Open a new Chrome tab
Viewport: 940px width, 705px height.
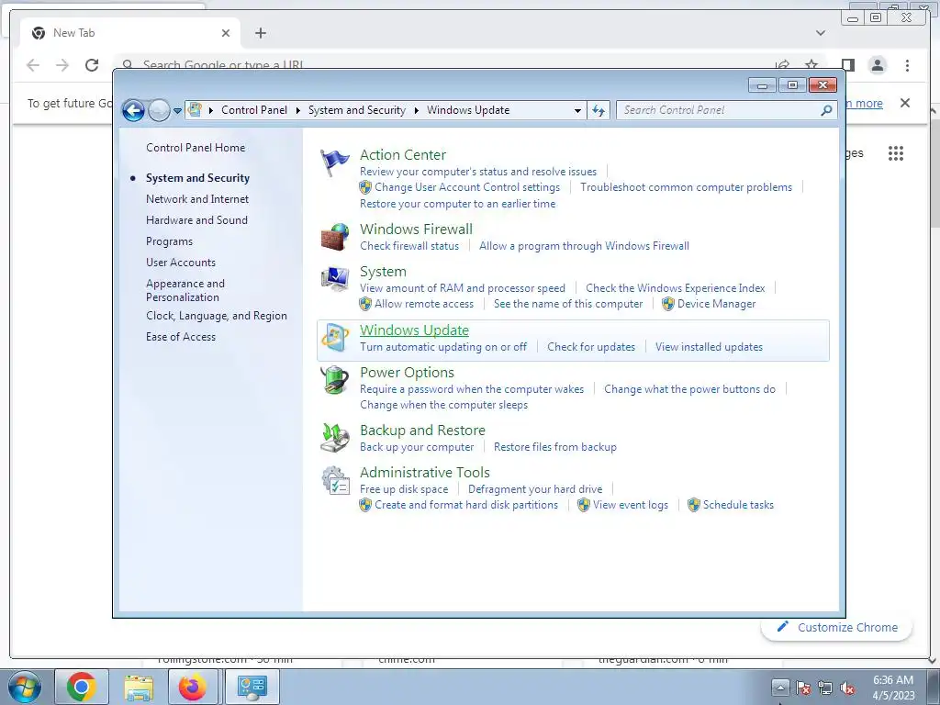[x=260, y=33]
